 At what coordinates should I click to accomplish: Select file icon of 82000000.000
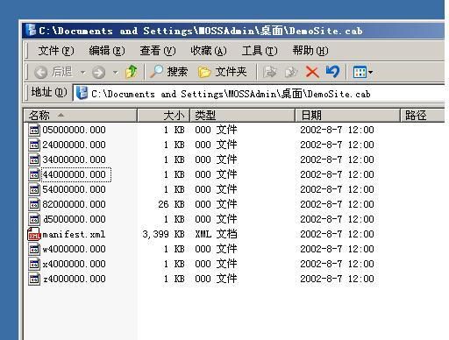coord(34,204)
